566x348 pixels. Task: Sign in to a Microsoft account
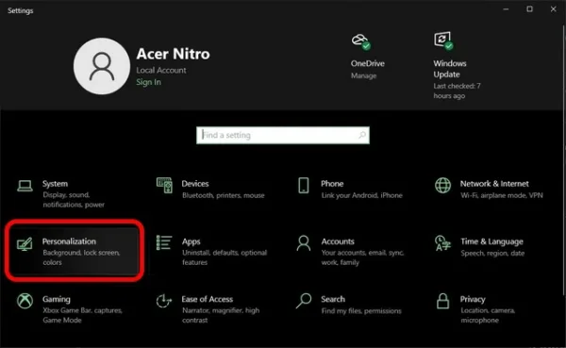[x=148, y=82]
